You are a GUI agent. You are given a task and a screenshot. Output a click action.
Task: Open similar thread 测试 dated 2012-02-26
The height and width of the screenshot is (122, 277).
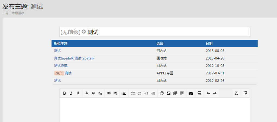point(57,81)
